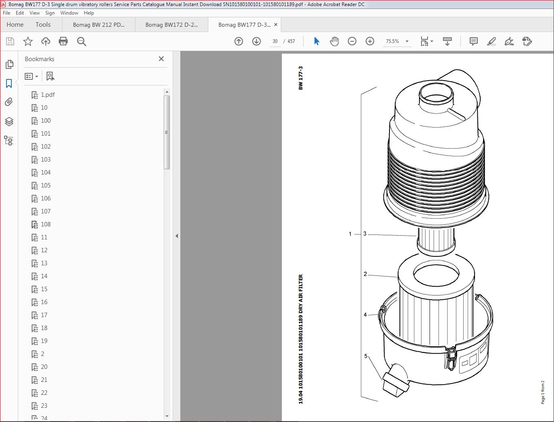Switch to the Home tab

coord(15,25)
